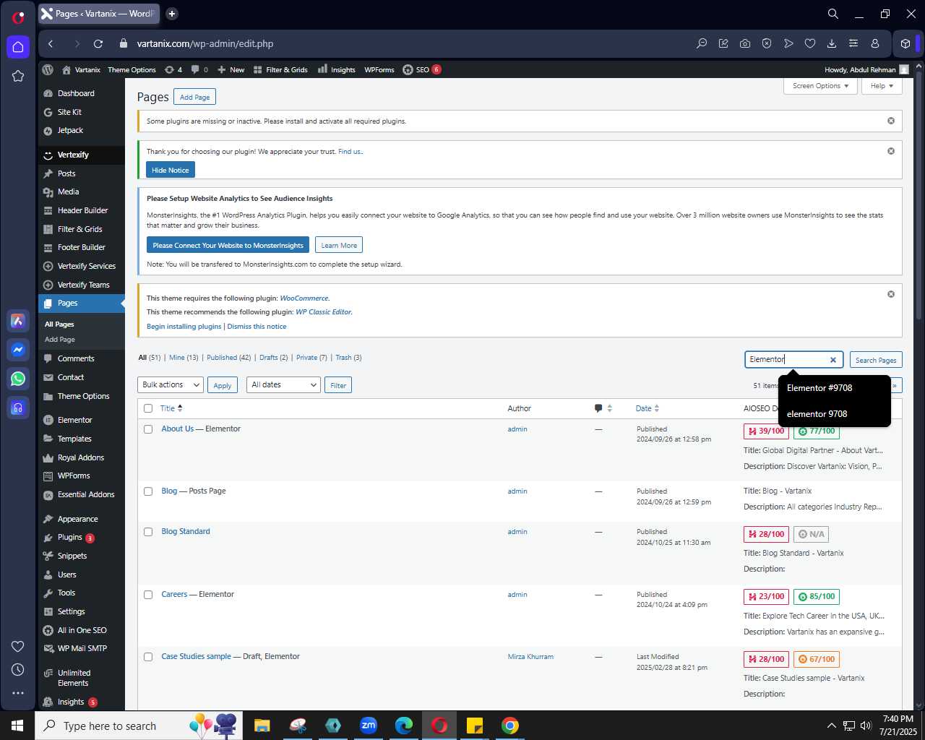Dismiss the missing plugins notice
Screen dimensions: 925x740
pyautogui.click(x=891, y=121)
